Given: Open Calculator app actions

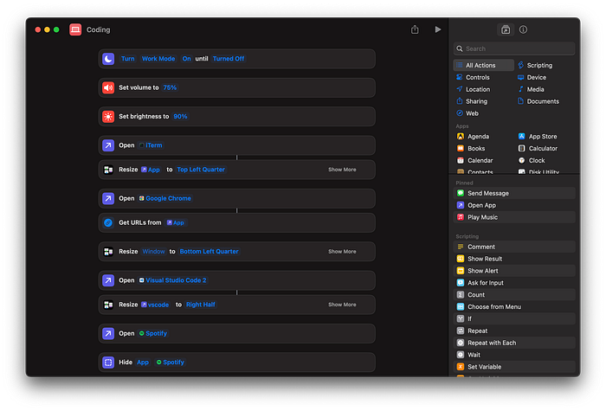Looking at the screenshot, I should click(x=538, y=148).
